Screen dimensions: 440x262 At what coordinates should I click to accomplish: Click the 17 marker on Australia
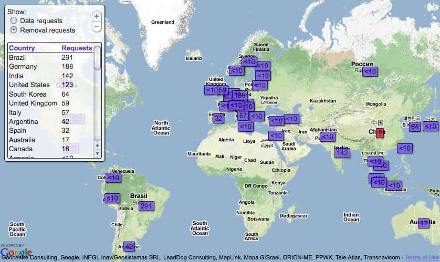[x=424, y=223]
